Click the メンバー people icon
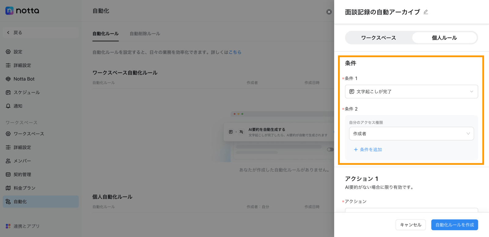The height and width of the screenshot is (237, 489). click(8, 161)
